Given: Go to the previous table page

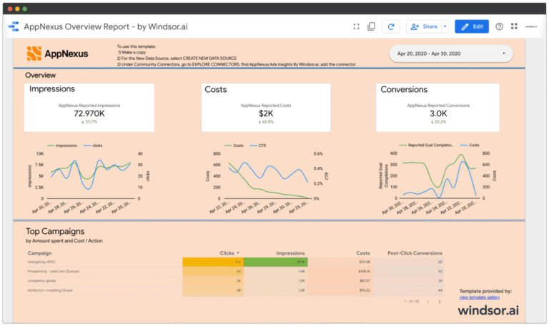Looking at the screenshot, I should pos(428,302).
